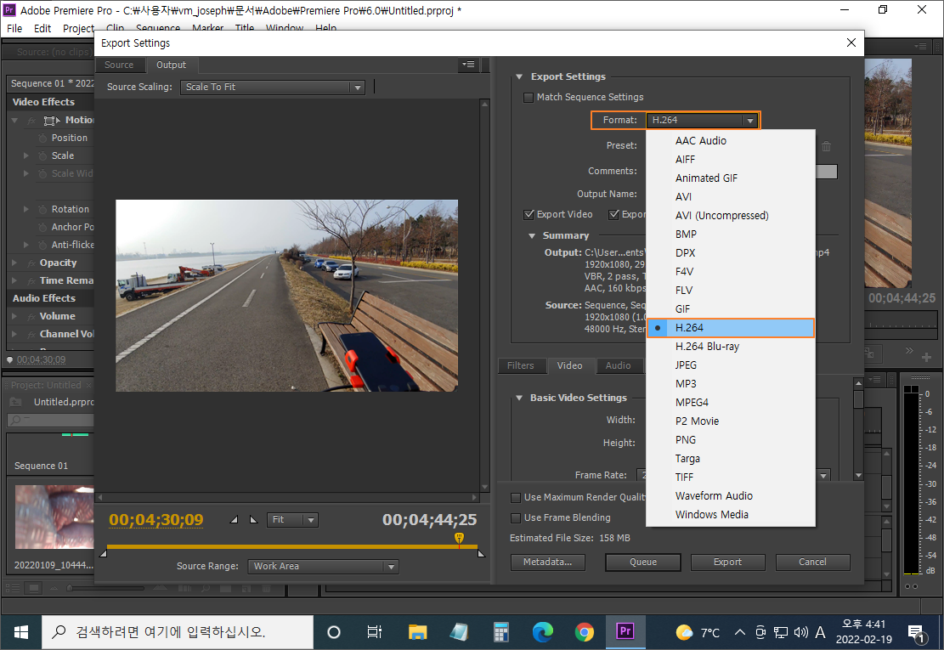Click the Set Out Point triangle icon

[253, 519]
